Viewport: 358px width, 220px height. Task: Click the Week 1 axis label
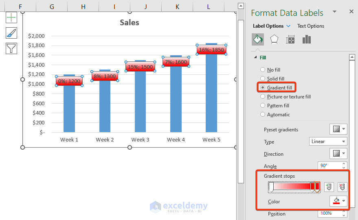point(69,139)
